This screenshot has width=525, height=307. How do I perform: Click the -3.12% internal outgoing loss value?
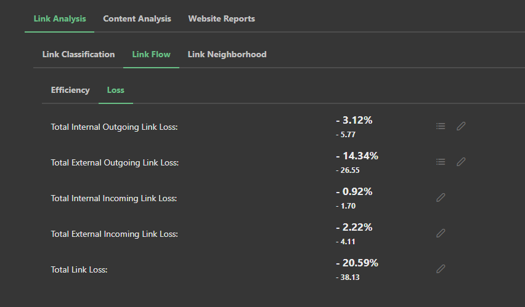point(354,120)
